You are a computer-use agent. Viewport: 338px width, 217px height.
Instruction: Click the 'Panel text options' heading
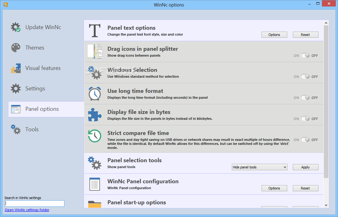pyautogui.click(x=131, y=28)
